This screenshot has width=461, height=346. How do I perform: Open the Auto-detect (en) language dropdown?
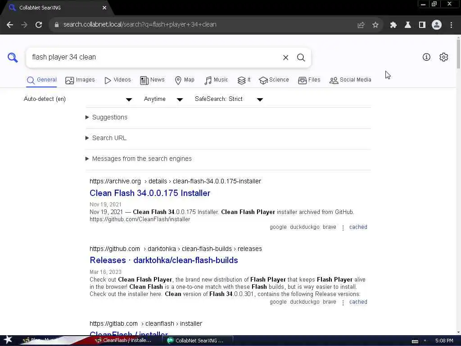78,99
